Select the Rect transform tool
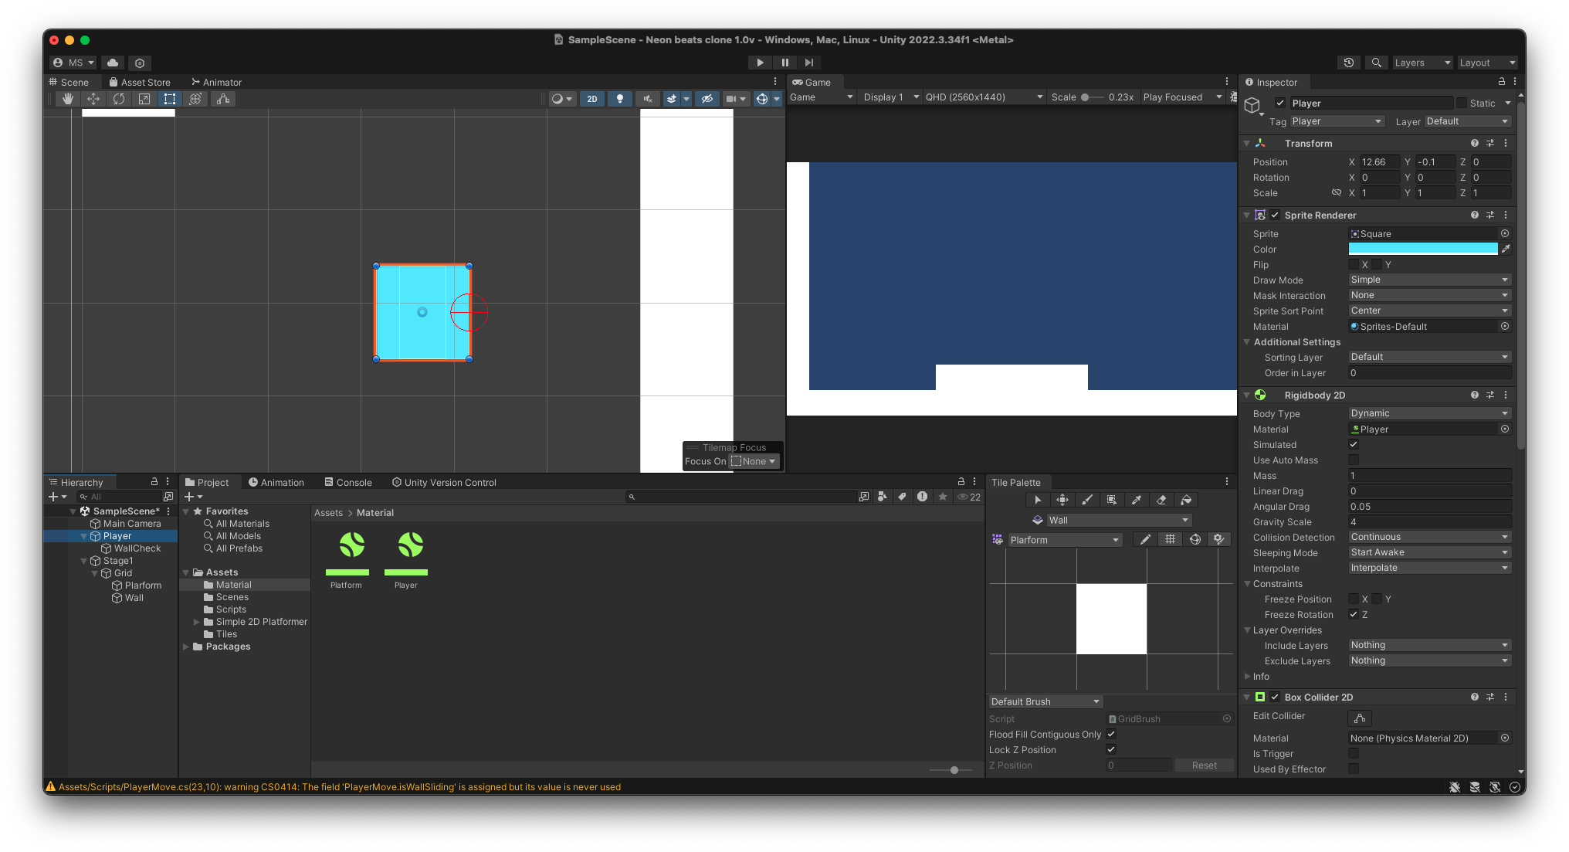The width and height of the screenshot is (1569, 852). (170, 99)
